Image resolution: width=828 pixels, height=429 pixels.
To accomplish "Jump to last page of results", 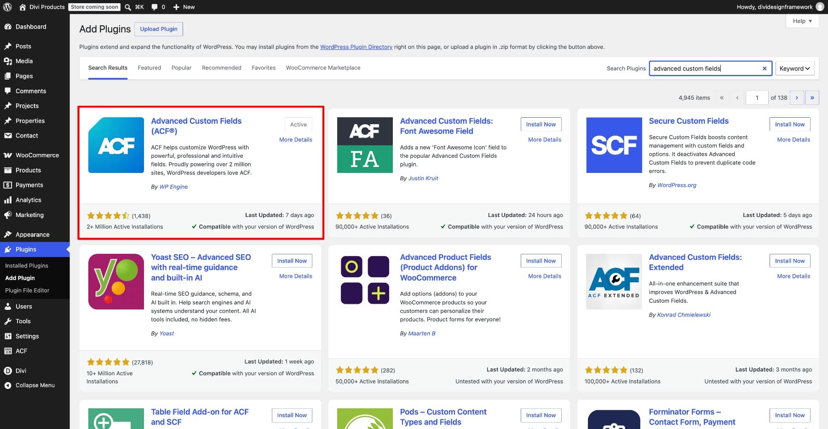I will 812,97.
